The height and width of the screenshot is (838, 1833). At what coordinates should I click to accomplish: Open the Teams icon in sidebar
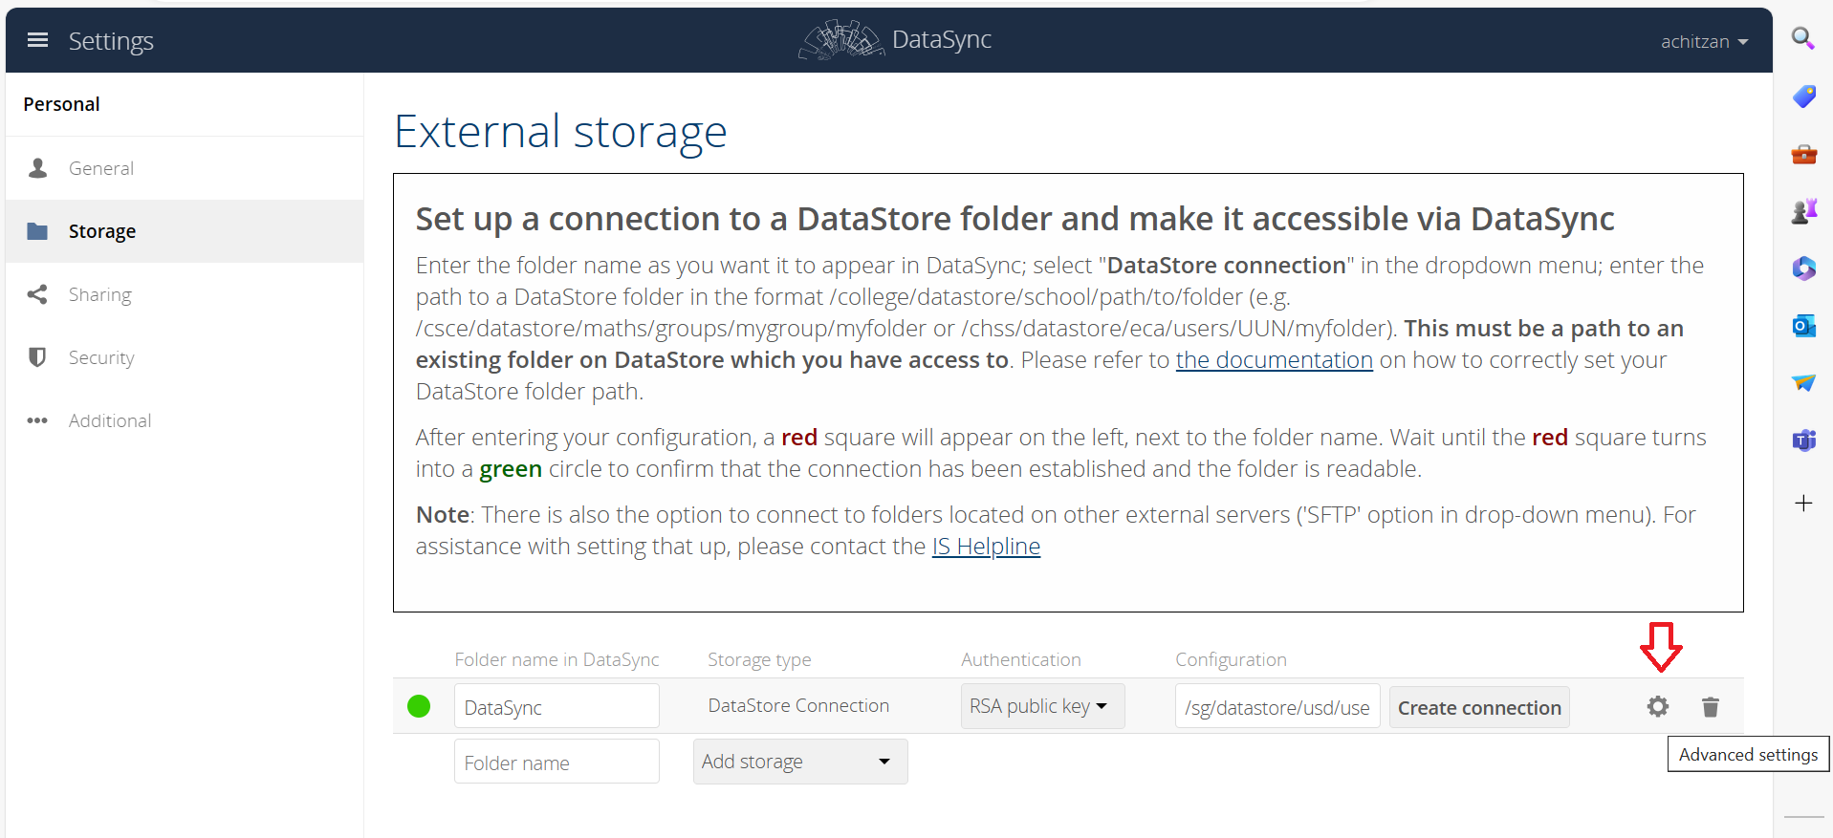point(1803,440)
